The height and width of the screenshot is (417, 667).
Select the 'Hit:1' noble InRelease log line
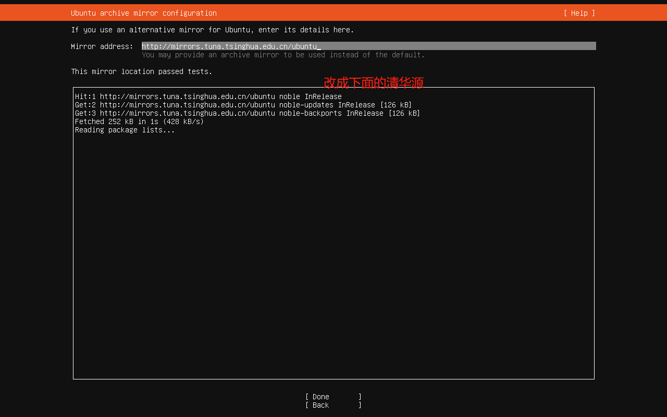pos(208,96)
